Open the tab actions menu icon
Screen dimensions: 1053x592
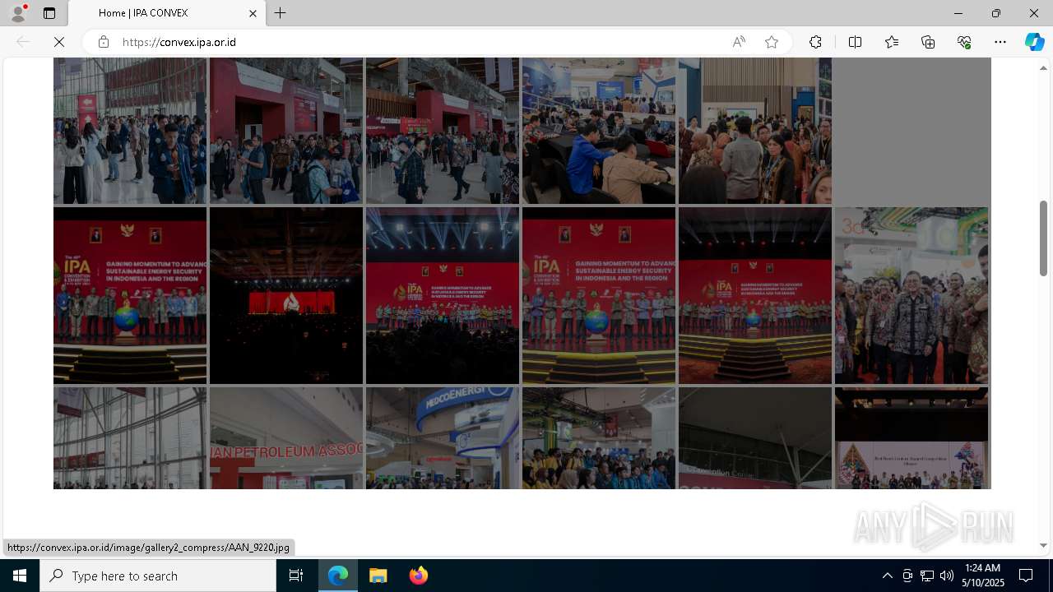pos(49,13)
